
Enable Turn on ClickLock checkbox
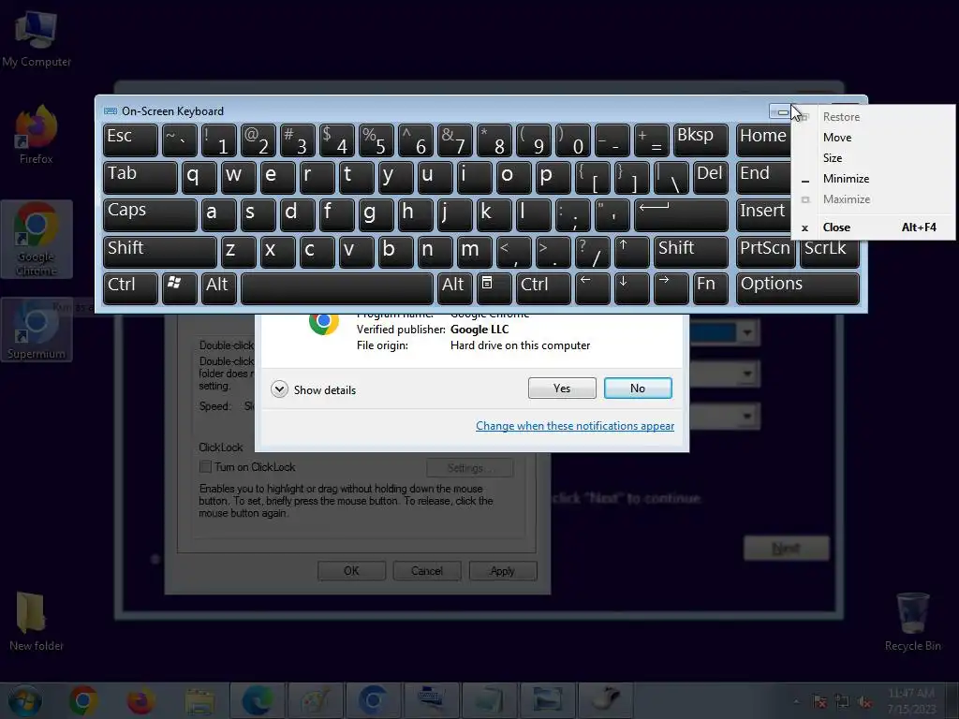point(205,467)
